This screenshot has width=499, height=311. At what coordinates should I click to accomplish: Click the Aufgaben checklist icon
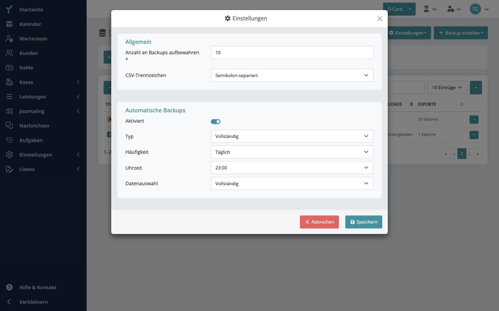pos(9,140)
